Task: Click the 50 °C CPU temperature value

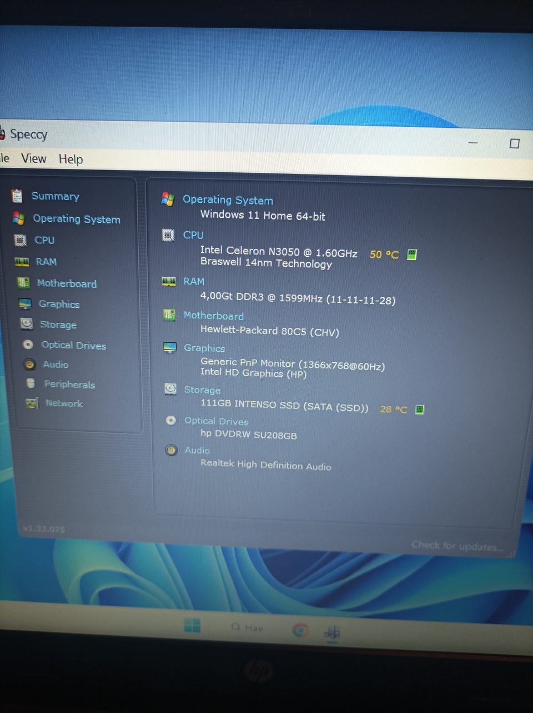Action: pos(384,255)
